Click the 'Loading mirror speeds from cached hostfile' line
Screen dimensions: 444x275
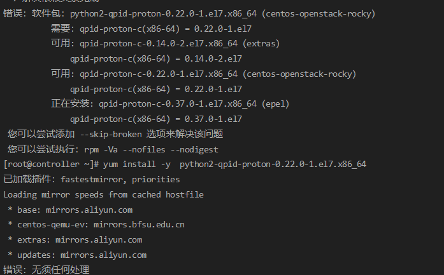(x=103, y=194)
